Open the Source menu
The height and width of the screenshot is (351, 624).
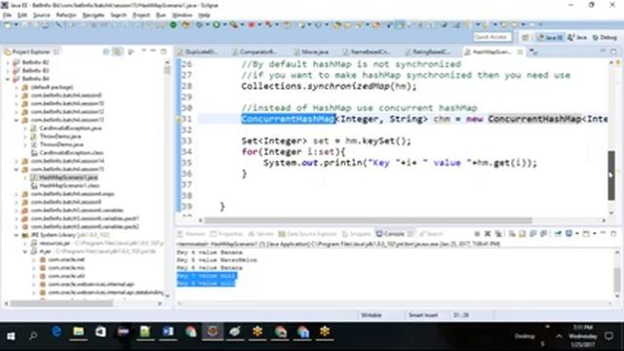41,16
